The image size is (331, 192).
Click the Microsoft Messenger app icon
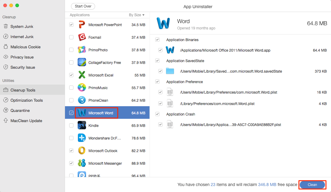[x=82, y=163]
